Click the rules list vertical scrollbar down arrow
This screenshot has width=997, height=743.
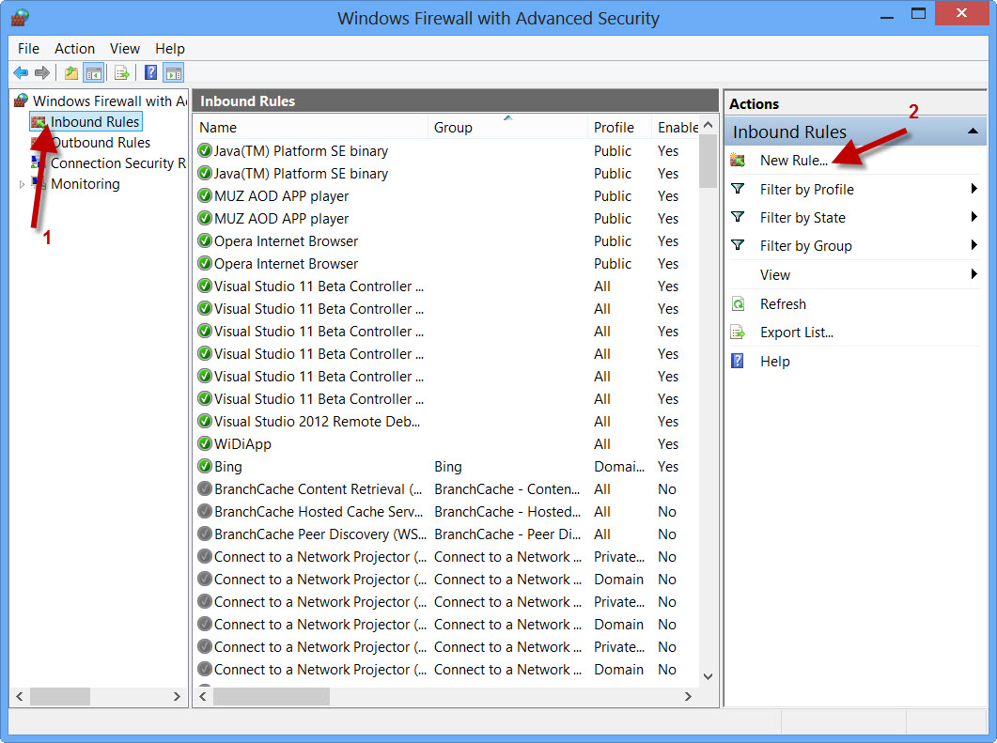tap(709, 675)
